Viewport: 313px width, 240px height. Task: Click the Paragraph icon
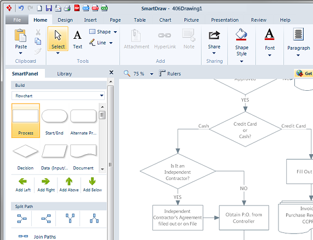pos(298,34)
